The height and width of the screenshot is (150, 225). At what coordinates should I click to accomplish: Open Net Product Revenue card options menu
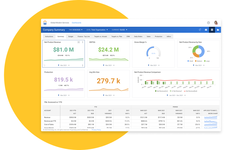pyautogui.click(x=83, y=42)
